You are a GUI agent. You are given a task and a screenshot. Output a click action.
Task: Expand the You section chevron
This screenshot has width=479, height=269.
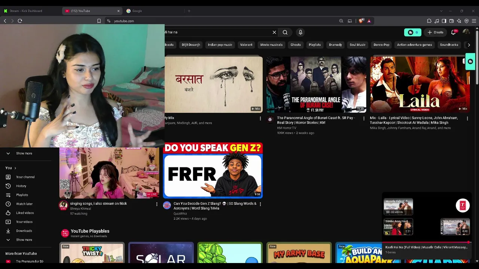(15, 168)
